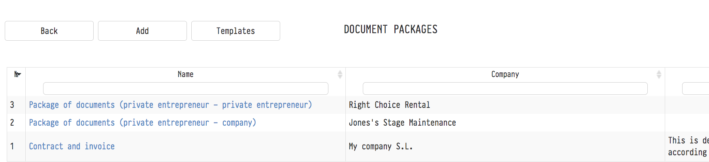709x162 pixels.
Task: Focus the Company filter input field
Action: [505, 89]
